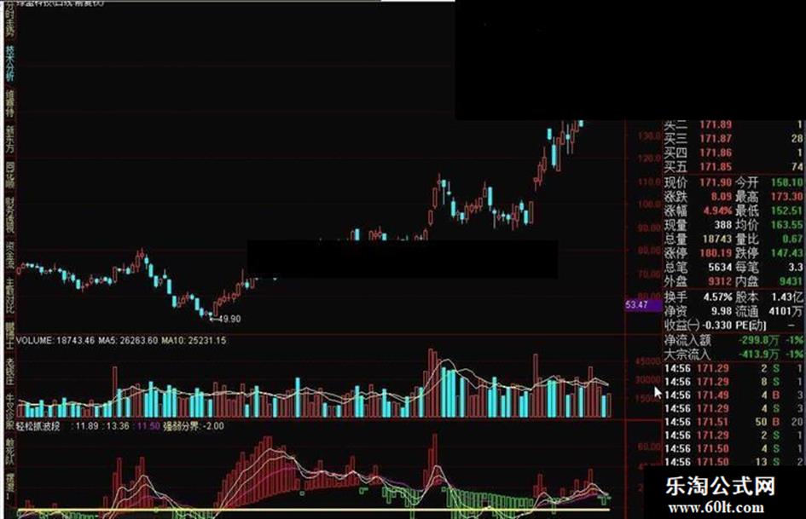Screen dimensions: 806x519
Task: Select the 涨停 180.19 value
Action: pyautogui.click(x=715, y=253)
